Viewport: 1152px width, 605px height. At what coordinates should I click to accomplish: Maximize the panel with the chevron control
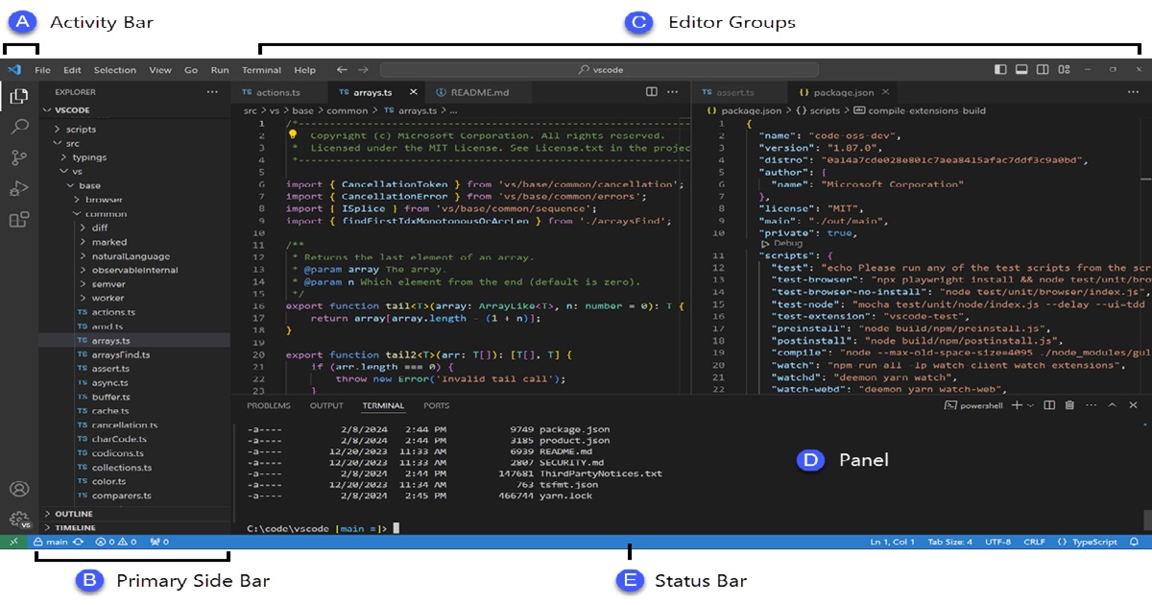[x=1113, y=404]
